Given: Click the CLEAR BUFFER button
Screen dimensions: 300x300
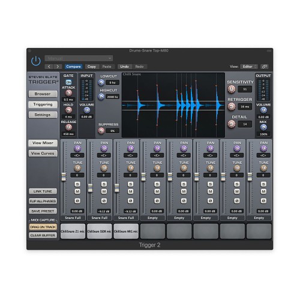Looking at the screenshot, I should coord(43,235).
